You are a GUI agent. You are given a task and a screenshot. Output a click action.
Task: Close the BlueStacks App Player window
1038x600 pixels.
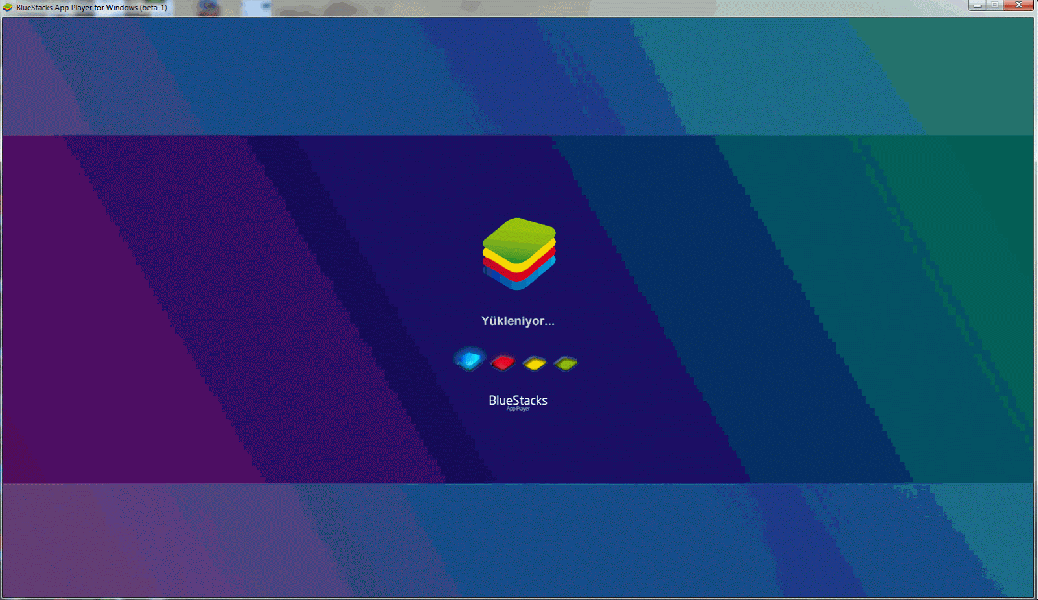pyautogui.click(x=1019, y=5)
